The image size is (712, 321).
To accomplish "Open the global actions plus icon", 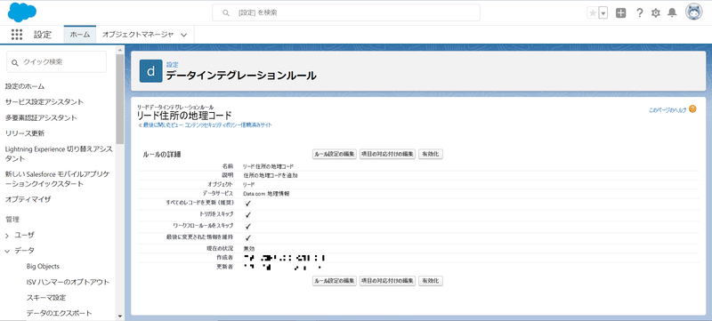I will [x=620, y=13].
